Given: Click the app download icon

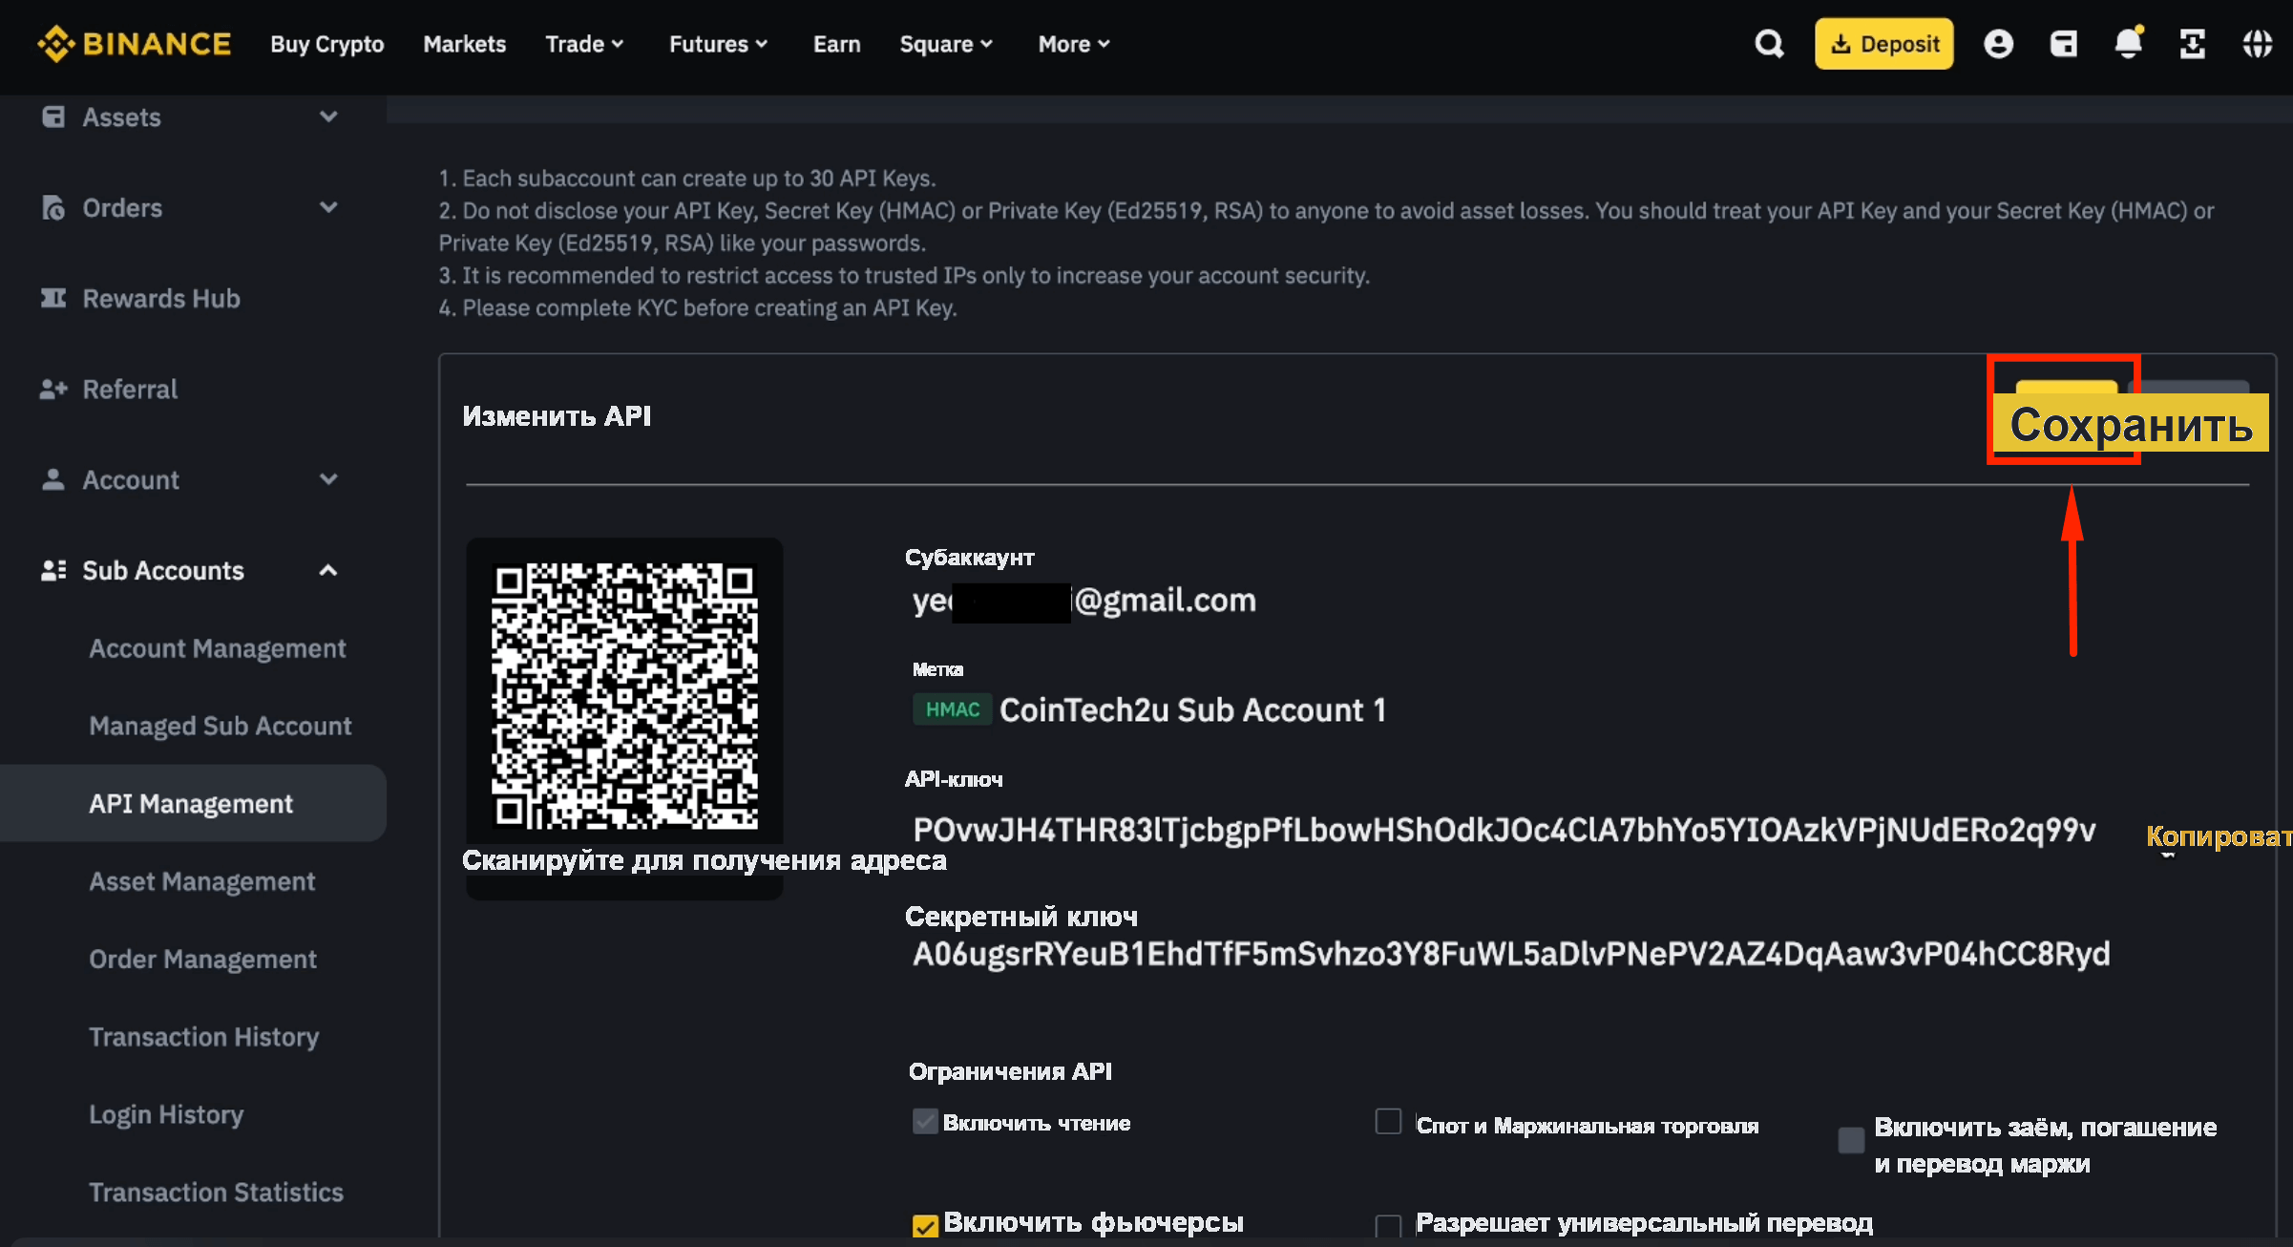Looking at the screenshot, I should click(x=2193, y=44).
